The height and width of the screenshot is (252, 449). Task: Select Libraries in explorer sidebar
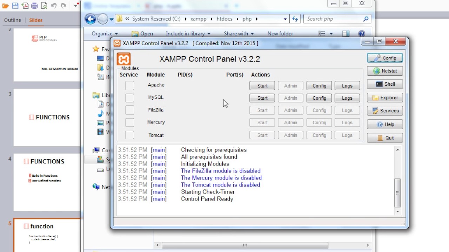(96, 95)
